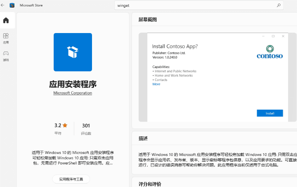
Task: Select the 实用程序与工具 category button
Action: click(71, 179)
